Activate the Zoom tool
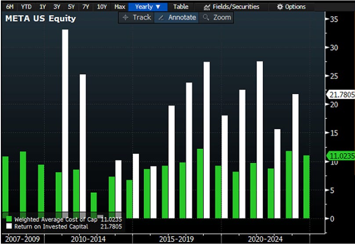 pos(216,18)
